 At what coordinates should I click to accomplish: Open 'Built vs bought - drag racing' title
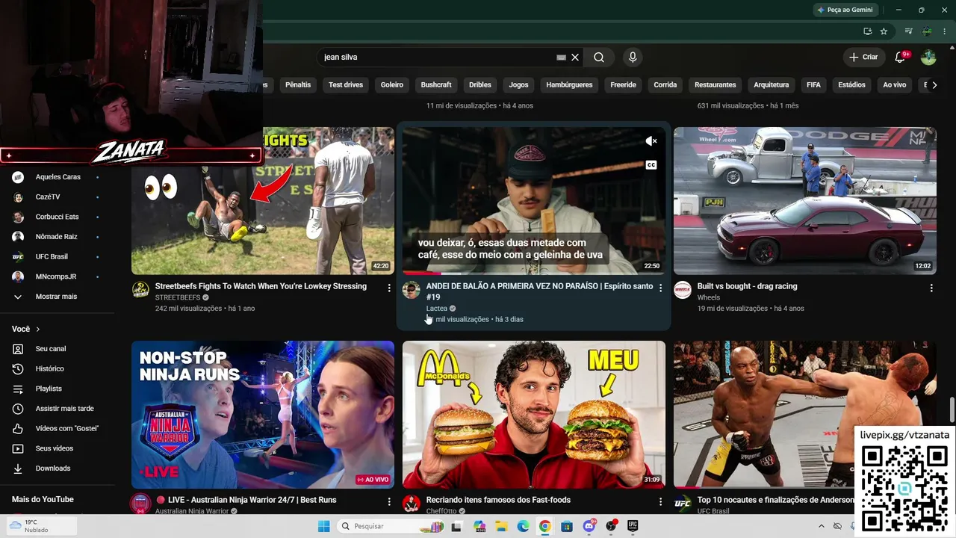point(747,286)
